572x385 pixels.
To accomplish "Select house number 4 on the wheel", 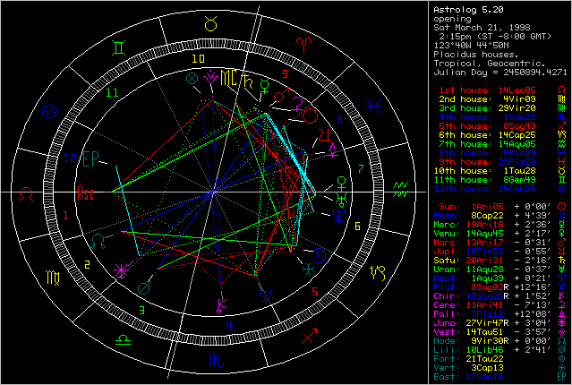I will pyautogui.click(x=228, y=325).
